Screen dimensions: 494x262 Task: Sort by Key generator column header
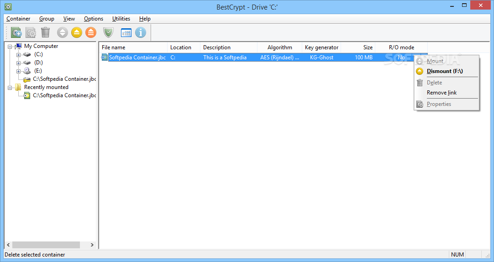pyautogui.click(x=322, y=47)
